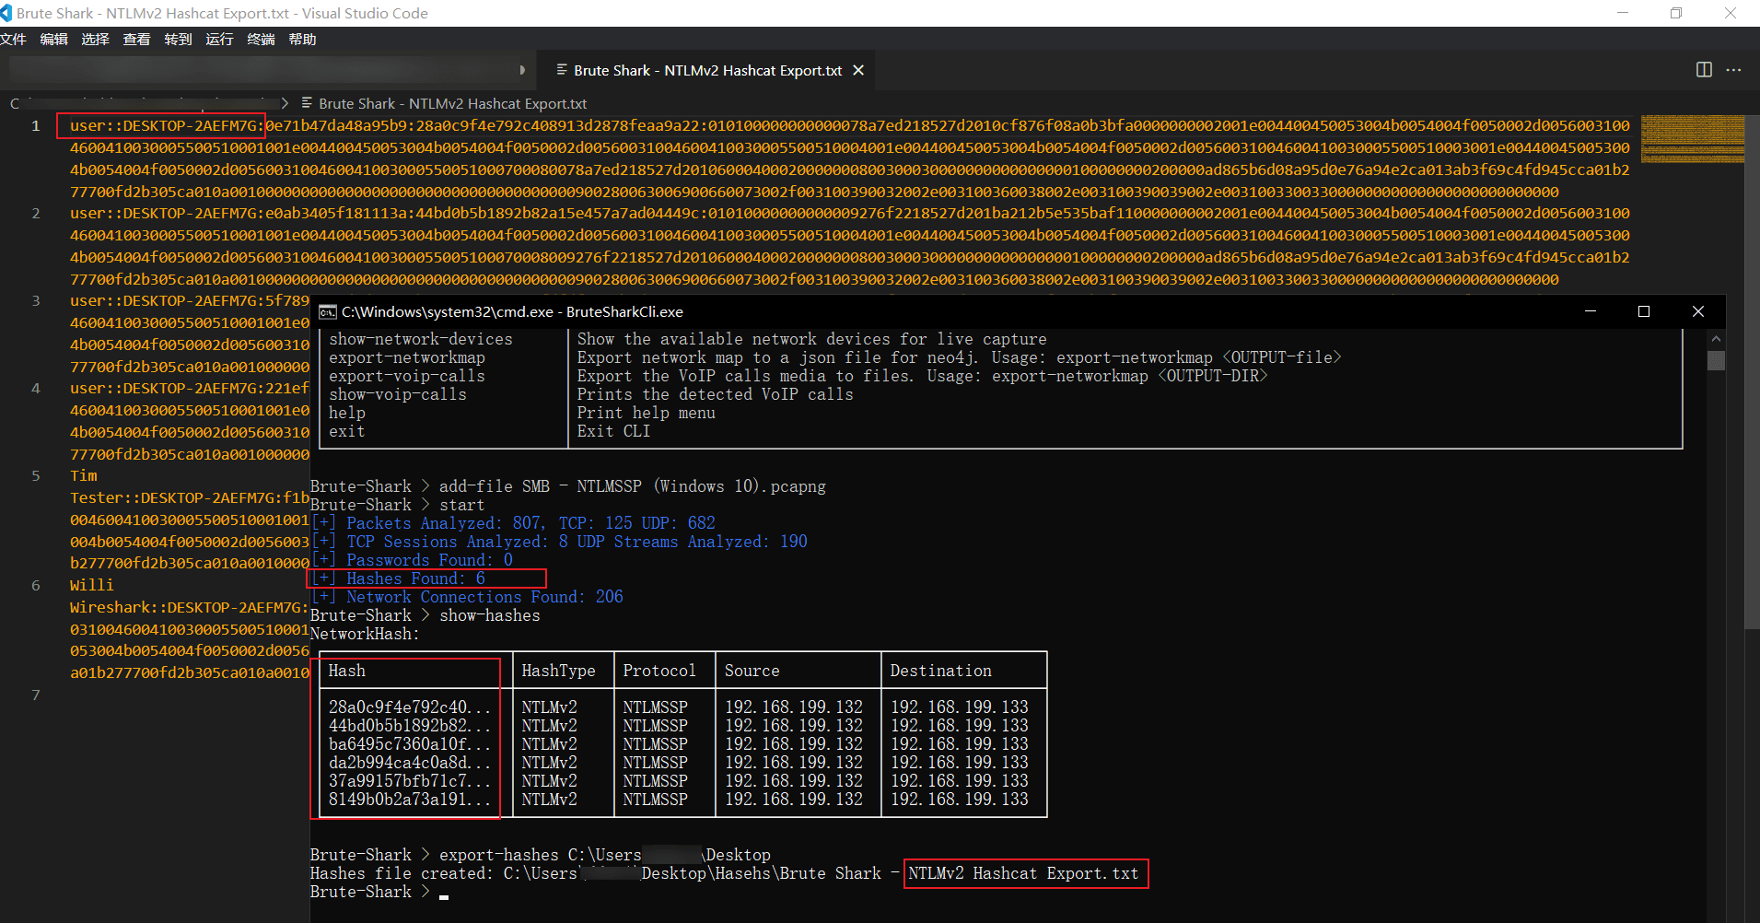This screenshot has width=1760, height=923.
Task: Click the Network Connections Found: 206 line
Action: 468,597
